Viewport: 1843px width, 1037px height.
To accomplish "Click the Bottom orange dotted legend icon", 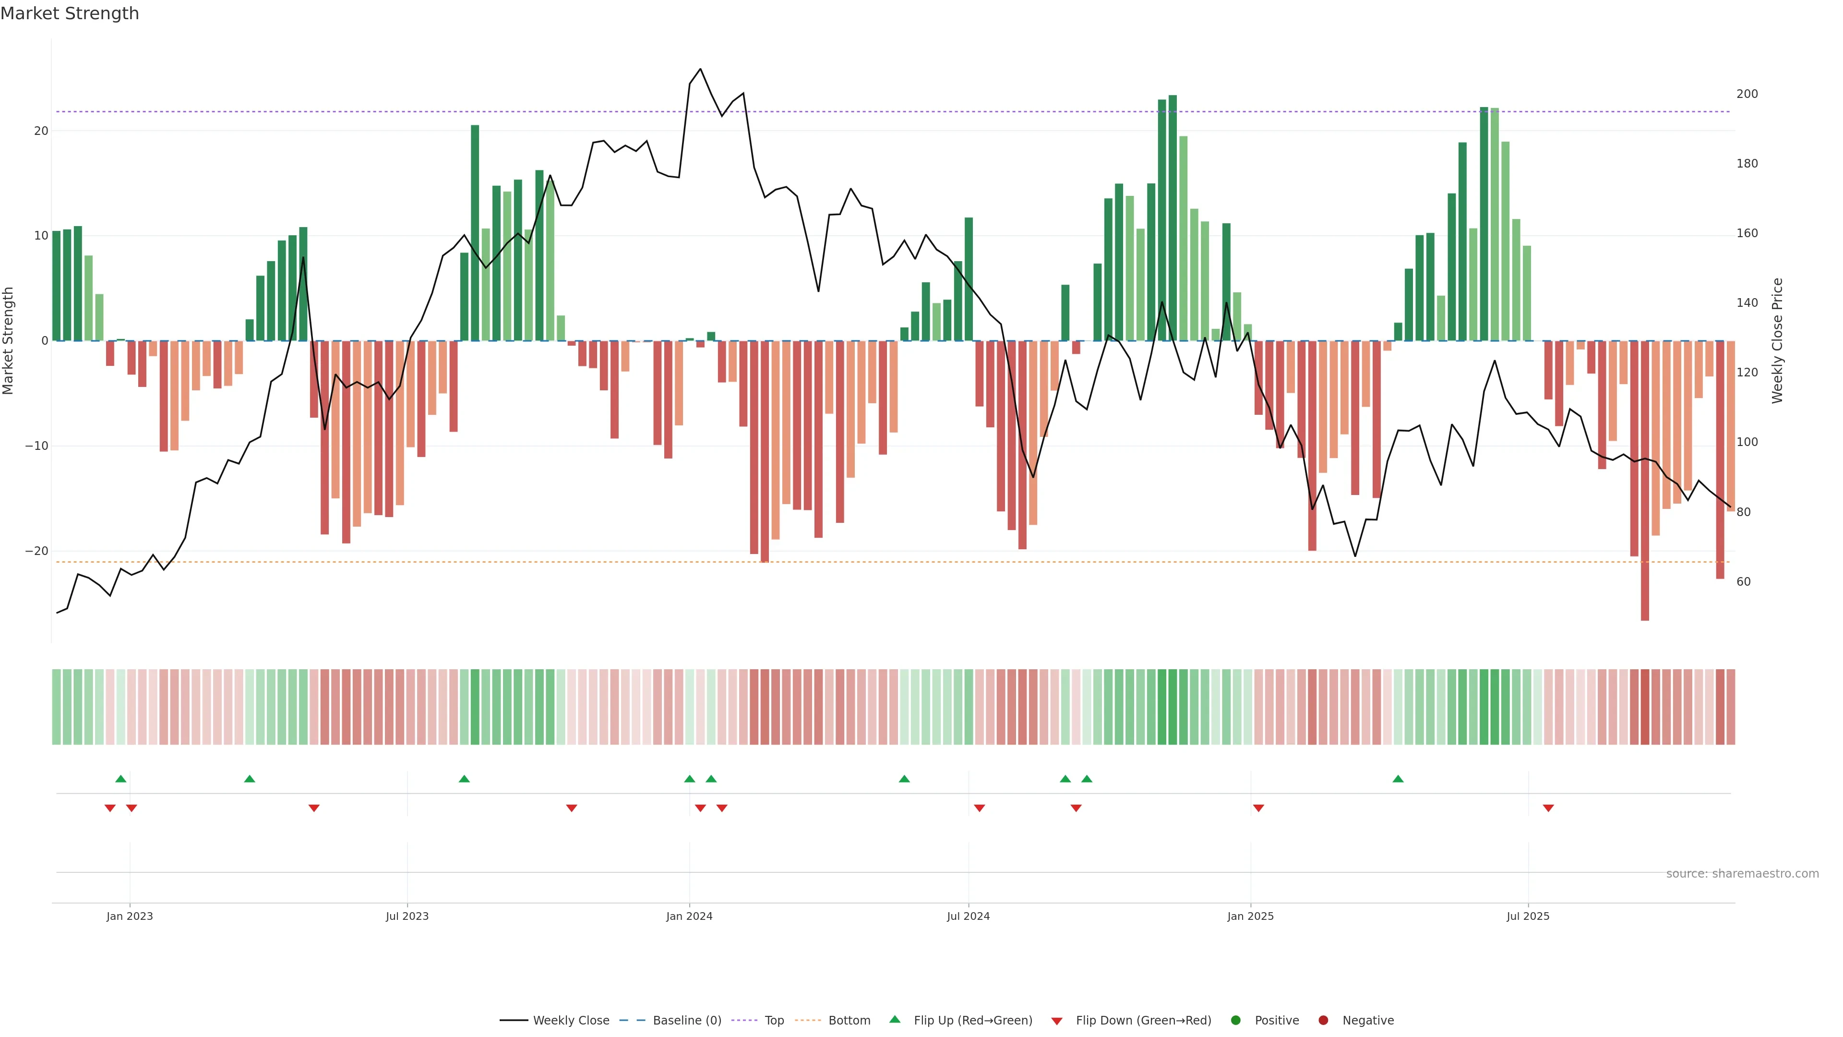I will click(x=808, y=1021).
